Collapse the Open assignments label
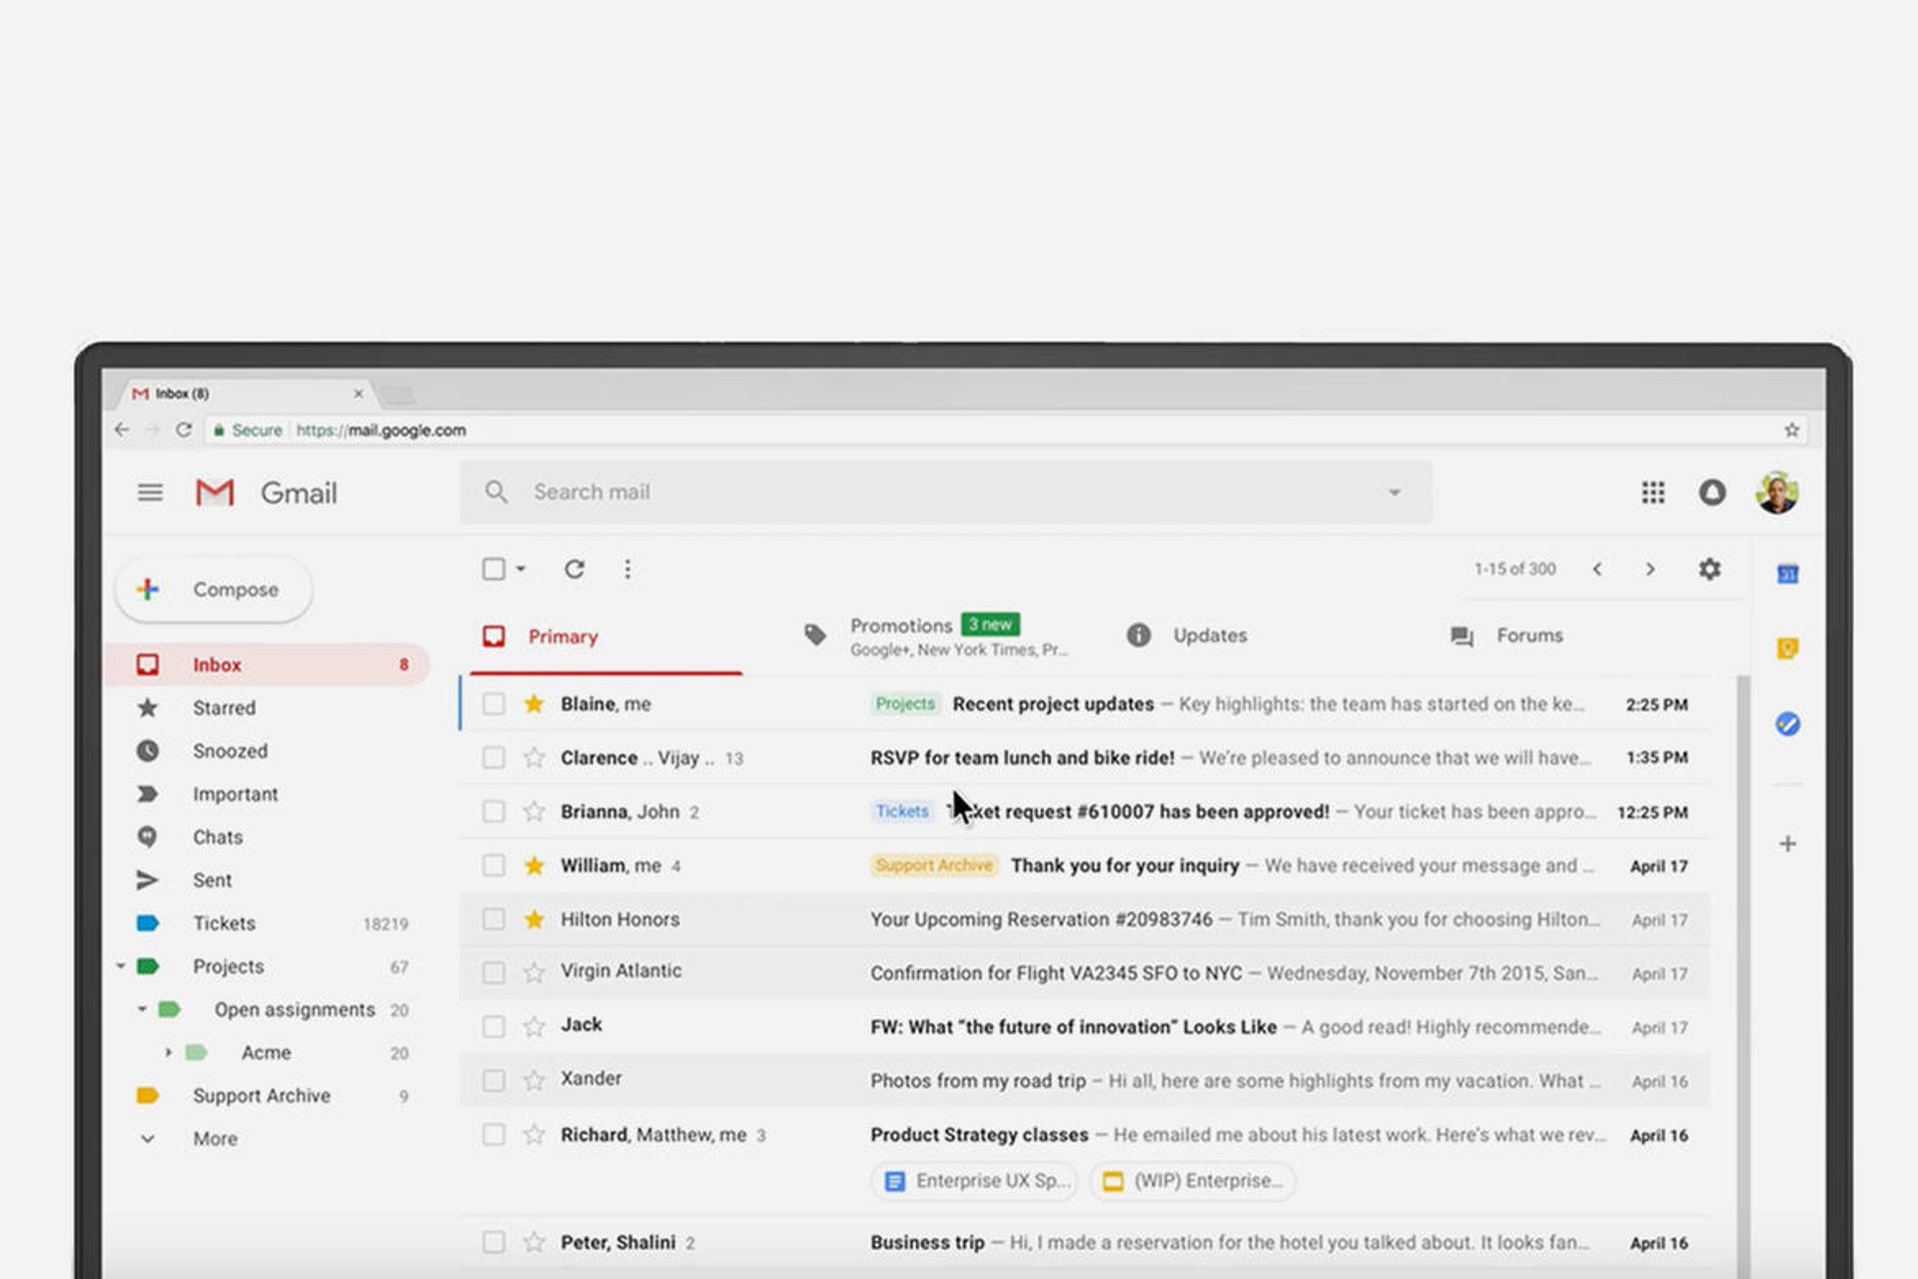 [x=142, y=1009]
